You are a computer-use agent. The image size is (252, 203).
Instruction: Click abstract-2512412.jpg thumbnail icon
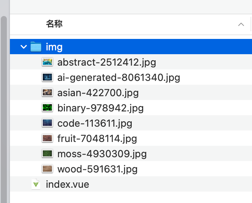click(x=47, y=62)
